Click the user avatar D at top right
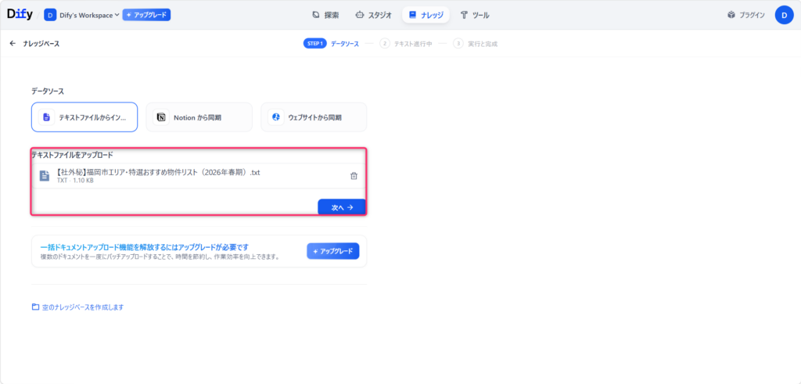 784,14
